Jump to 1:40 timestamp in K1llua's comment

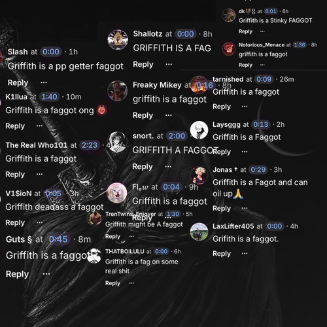point(49,97)
